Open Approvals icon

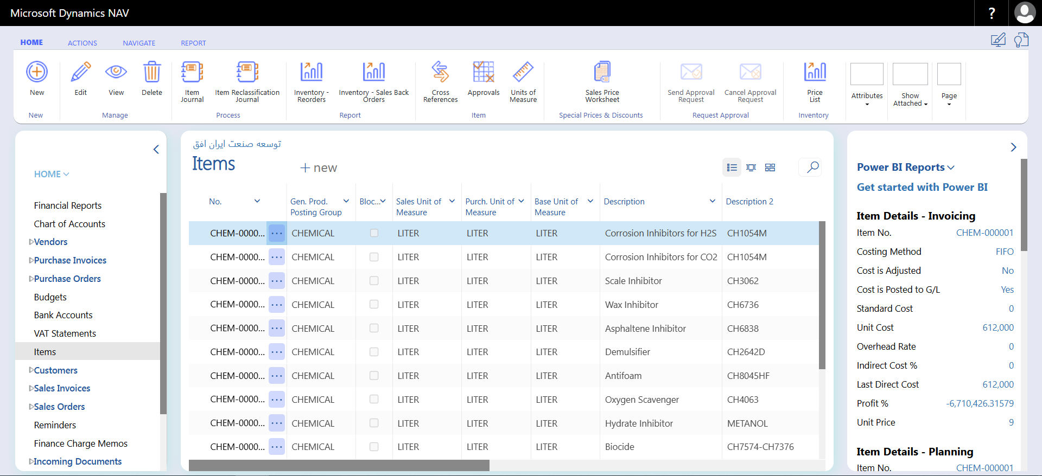point(484,72)
